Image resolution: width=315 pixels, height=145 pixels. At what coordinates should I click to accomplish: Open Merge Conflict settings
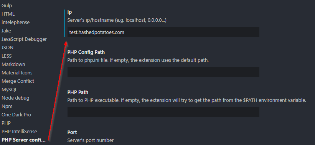click(x=18, y=81)
